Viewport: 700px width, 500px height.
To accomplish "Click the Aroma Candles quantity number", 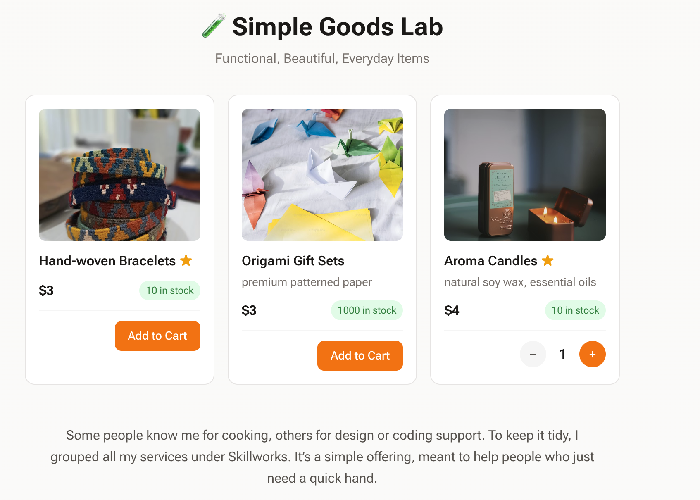I will pos(562,354).
